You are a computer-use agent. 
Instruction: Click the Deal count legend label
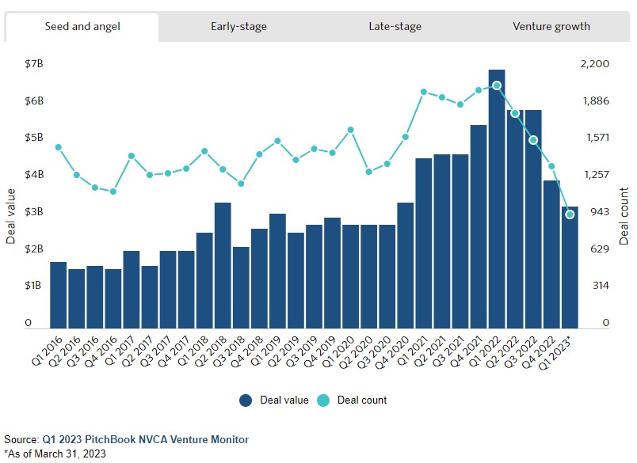click(x=362, y=400)
